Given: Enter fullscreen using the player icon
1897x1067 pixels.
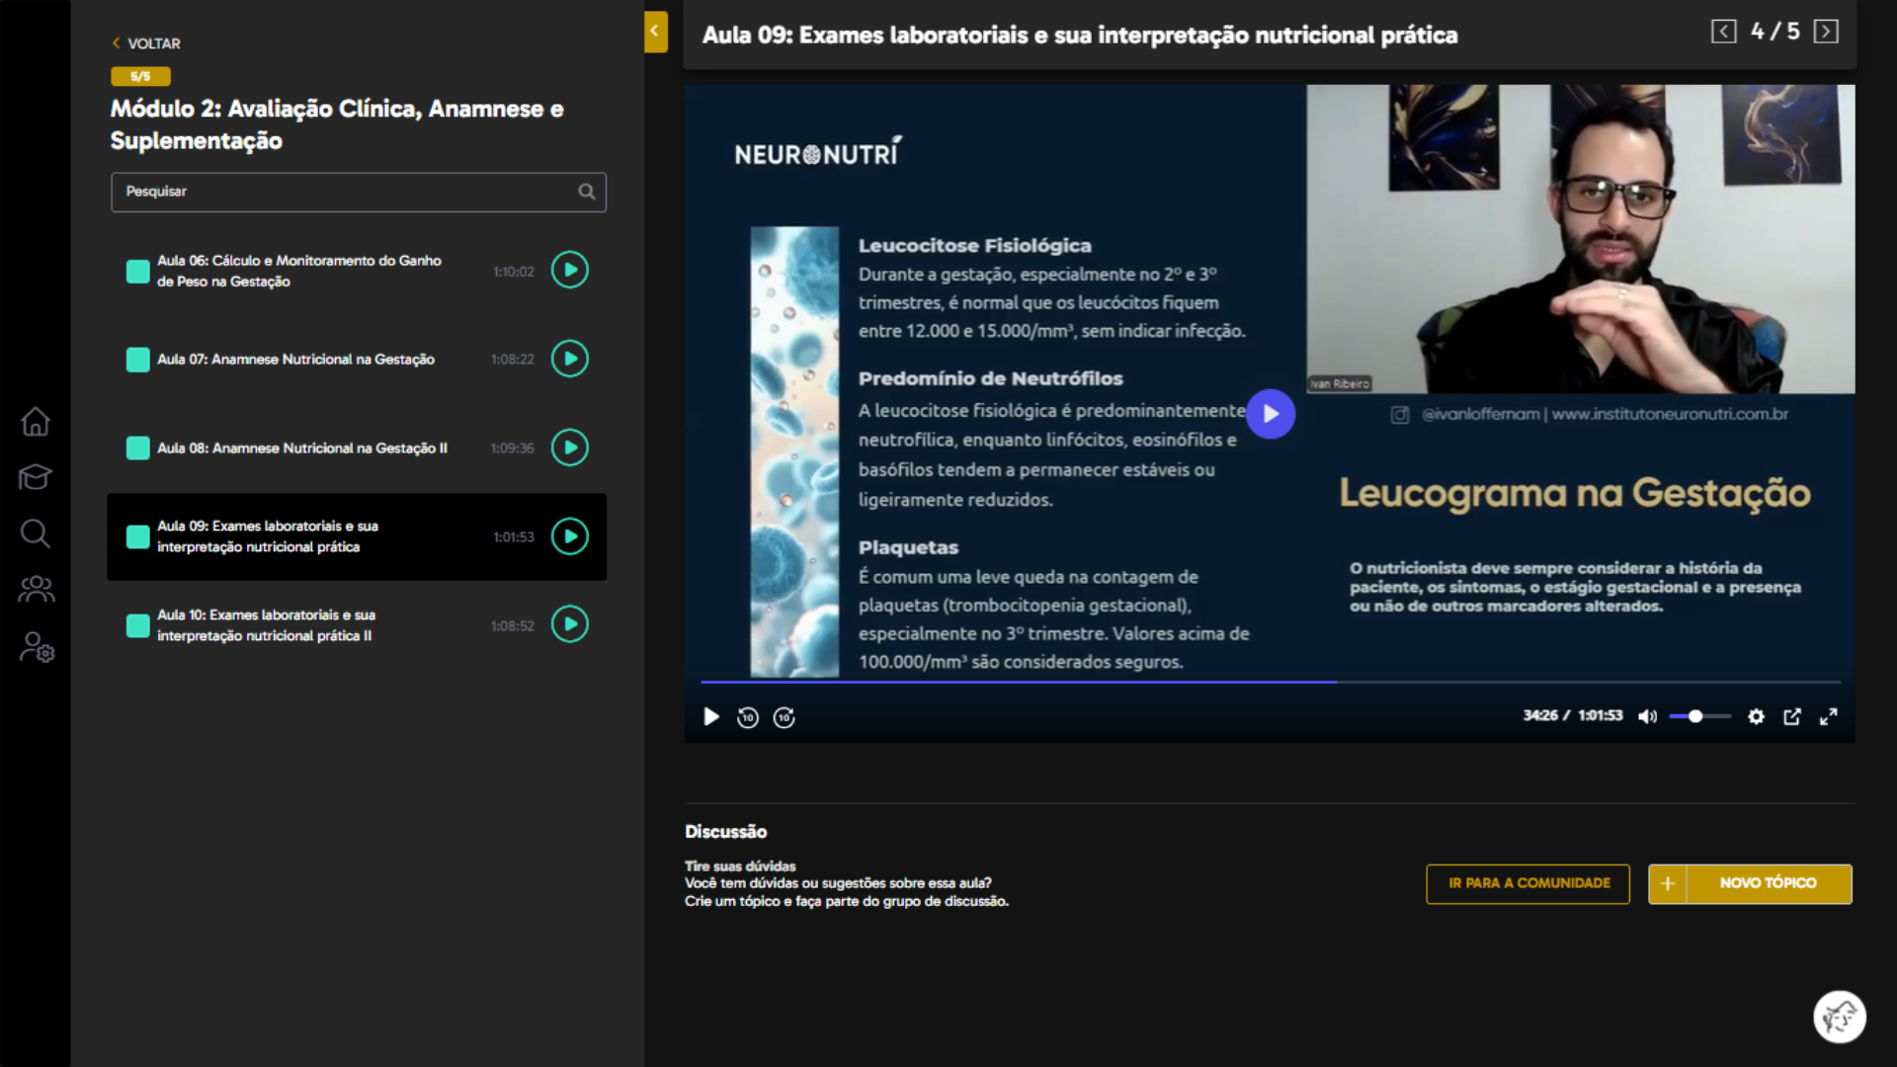Looking at the screenshot, I should [1829, 716].
